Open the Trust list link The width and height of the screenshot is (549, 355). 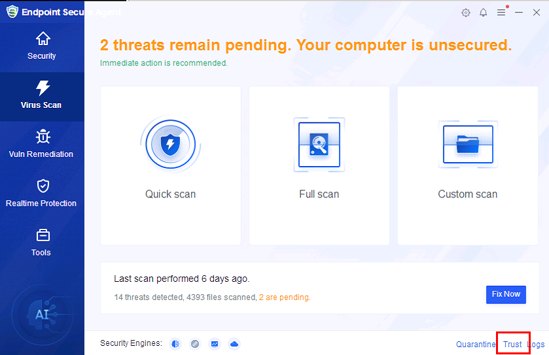click(x=512, y=345)
